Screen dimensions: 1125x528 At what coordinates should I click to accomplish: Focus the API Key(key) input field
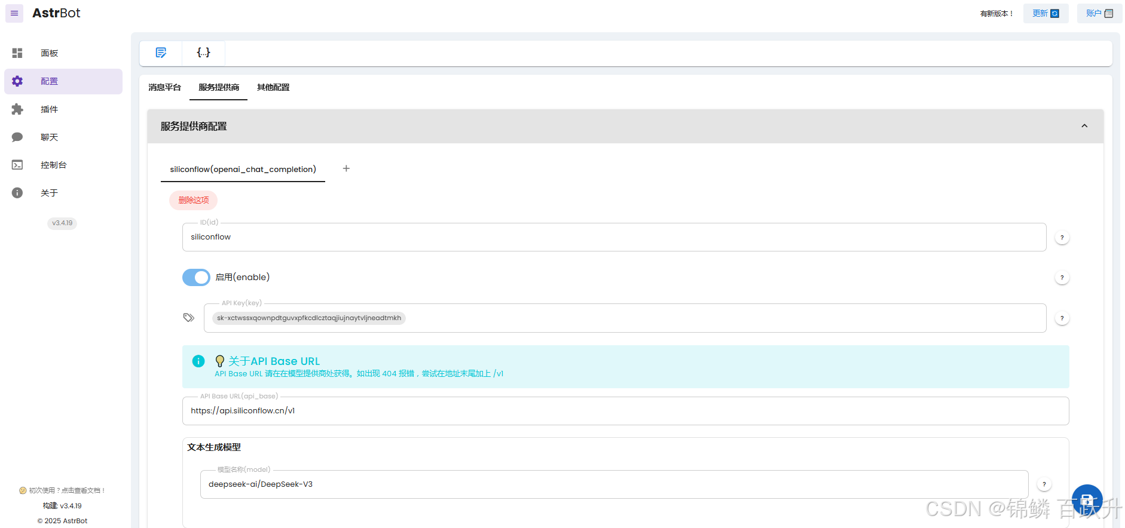click(x=625, y=318)
